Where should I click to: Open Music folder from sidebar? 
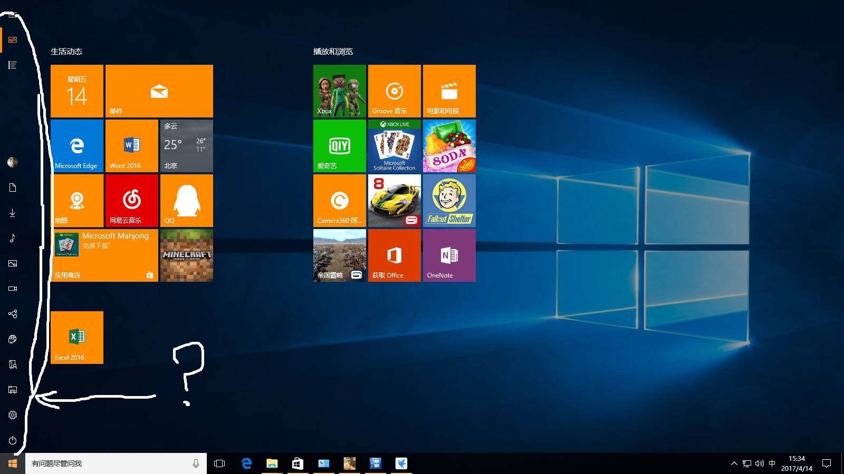pos(13,238)
